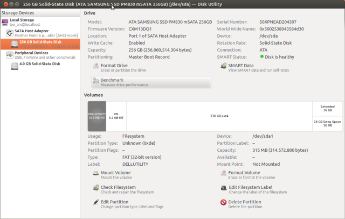Open the SMART Data label
345x219 pixels.
[241, 66]
